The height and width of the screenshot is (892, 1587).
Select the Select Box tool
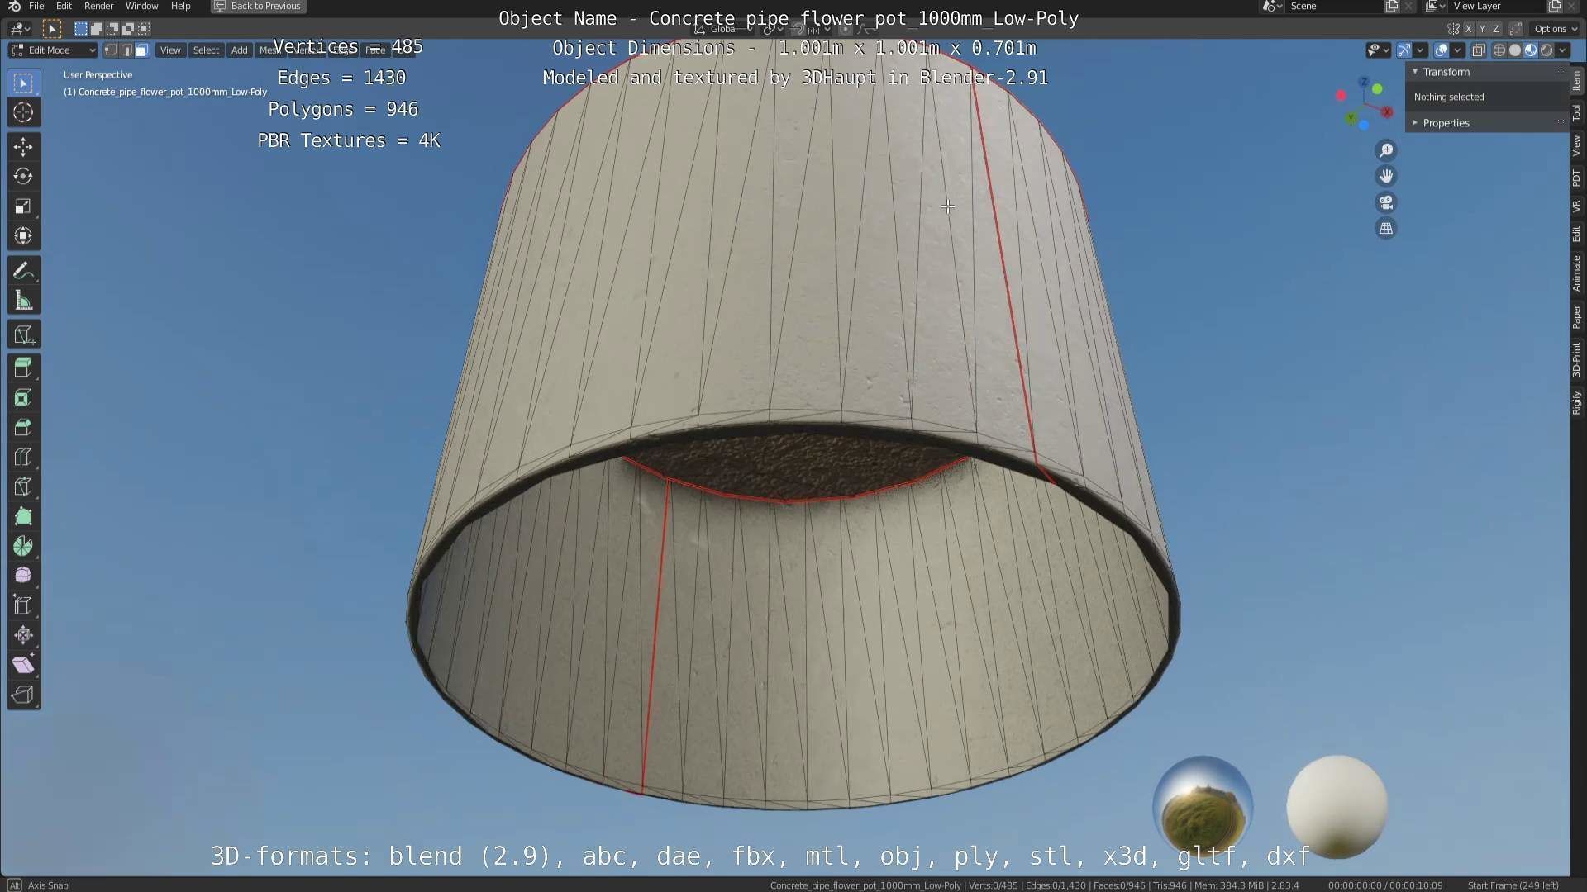[23, 83]
